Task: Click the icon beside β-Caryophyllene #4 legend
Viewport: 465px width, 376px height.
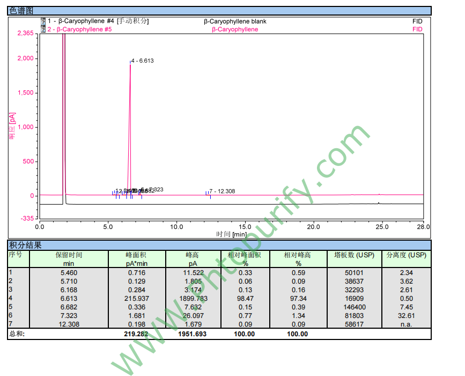Action: (x=43, y=21)
